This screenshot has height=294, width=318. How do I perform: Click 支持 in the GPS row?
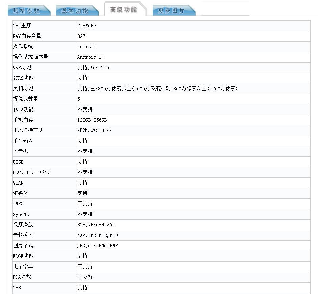(x=82, y=288)
